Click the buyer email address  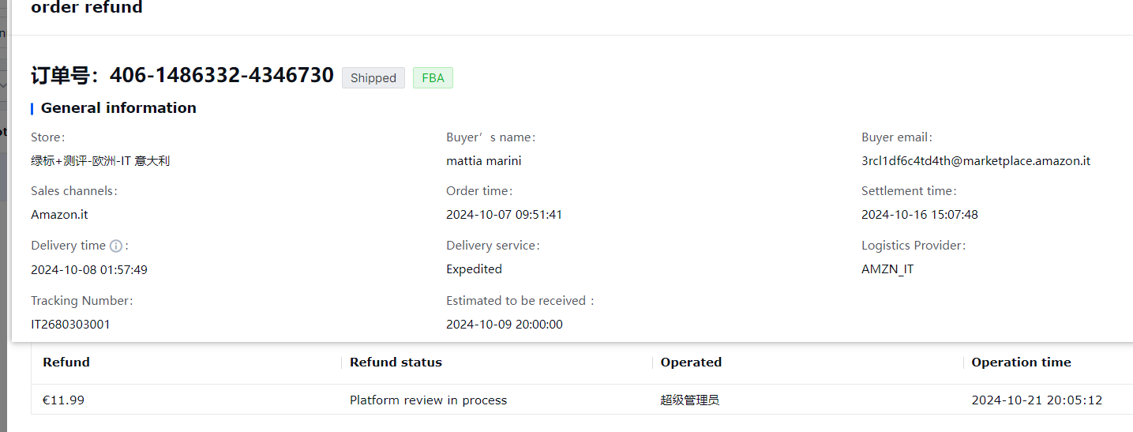(976, 161)
